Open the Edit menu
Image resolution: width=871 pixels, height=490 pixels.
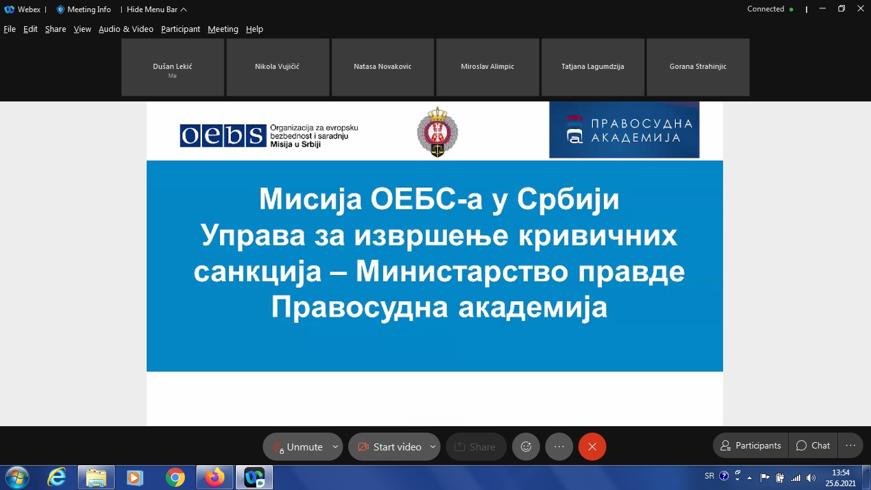point(31,29)
